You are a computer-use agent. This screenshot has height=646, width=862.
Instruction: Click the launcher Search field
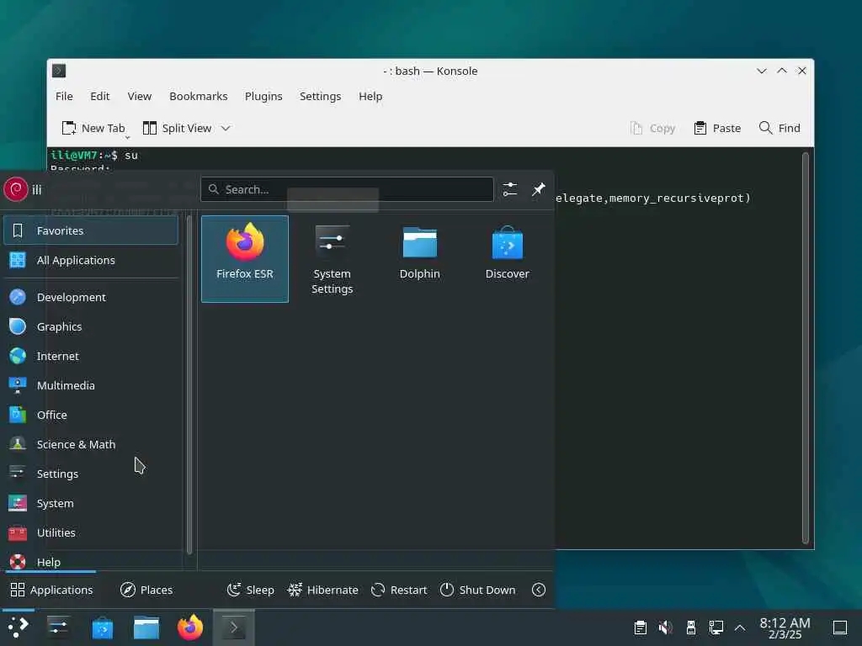[x=347, y=189]
